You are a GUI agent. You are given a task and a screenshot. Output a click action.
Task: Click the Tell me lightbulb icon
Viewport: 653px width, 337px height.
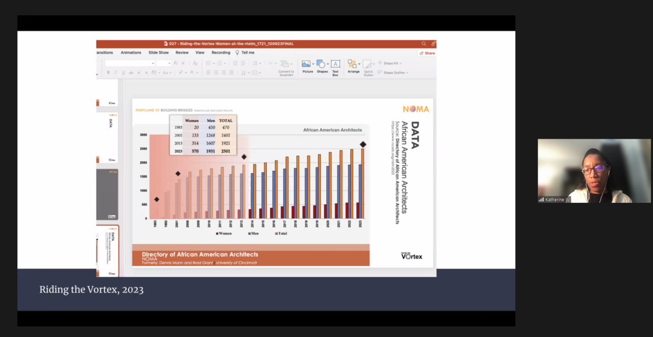coord(237,53)
